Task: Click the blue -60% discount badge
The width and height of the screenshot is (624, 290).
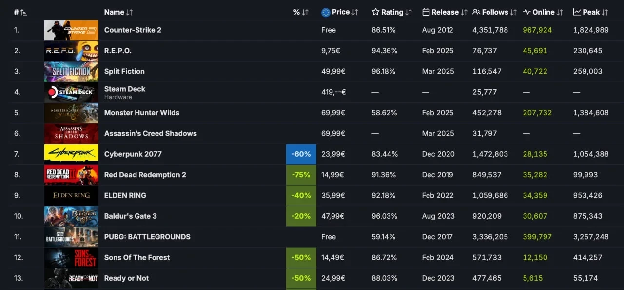Action: point(301,154)
